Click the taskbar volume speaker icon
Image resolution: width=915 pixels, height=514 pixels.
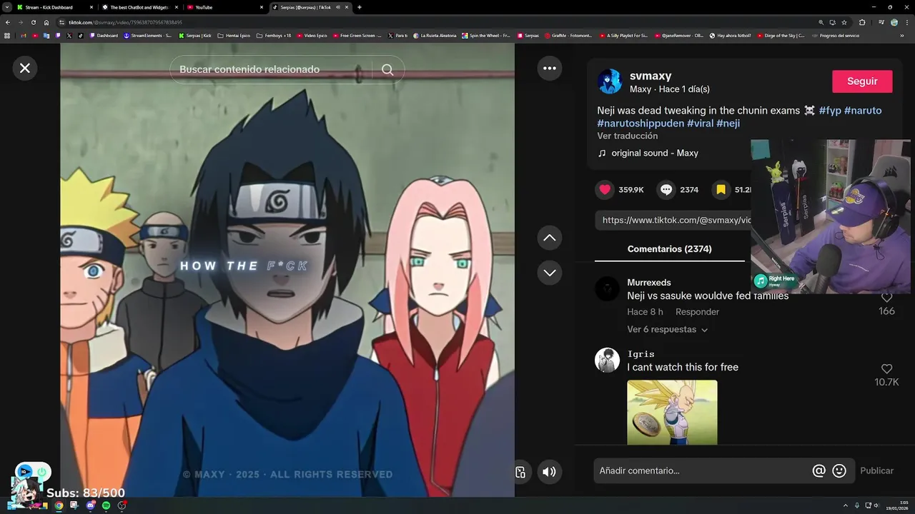click(876, 505)
